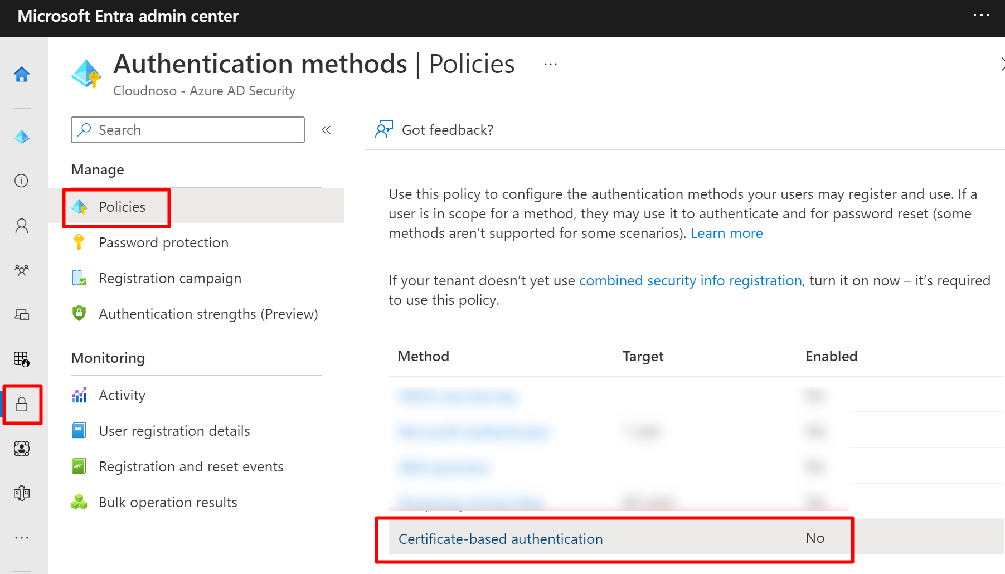The image size is (1005, 574).
Task: Open the Identity Governance icon in sidebar
Action: coord(22,449)
